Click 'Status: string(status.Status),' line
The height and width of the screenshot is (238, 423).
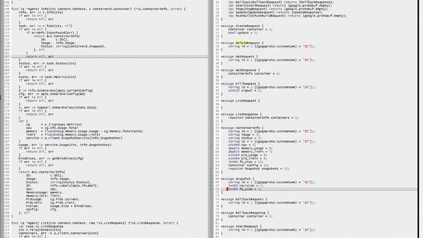(x=59, y=182)
